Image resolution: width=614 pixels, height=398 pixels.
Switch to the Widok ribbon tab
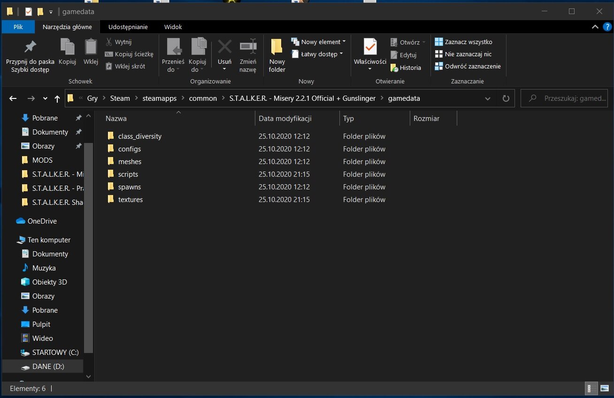point(173,27)
